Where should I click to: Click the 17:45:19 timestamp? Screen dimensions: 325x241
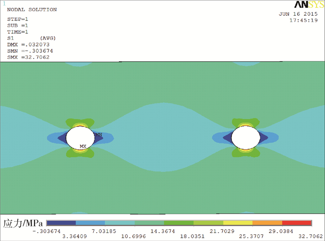coord(303,20)
